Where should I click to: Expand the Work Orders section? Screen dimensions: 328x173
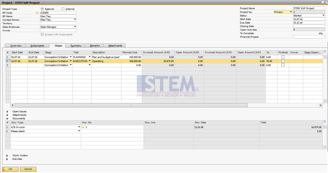click(7, 155)
